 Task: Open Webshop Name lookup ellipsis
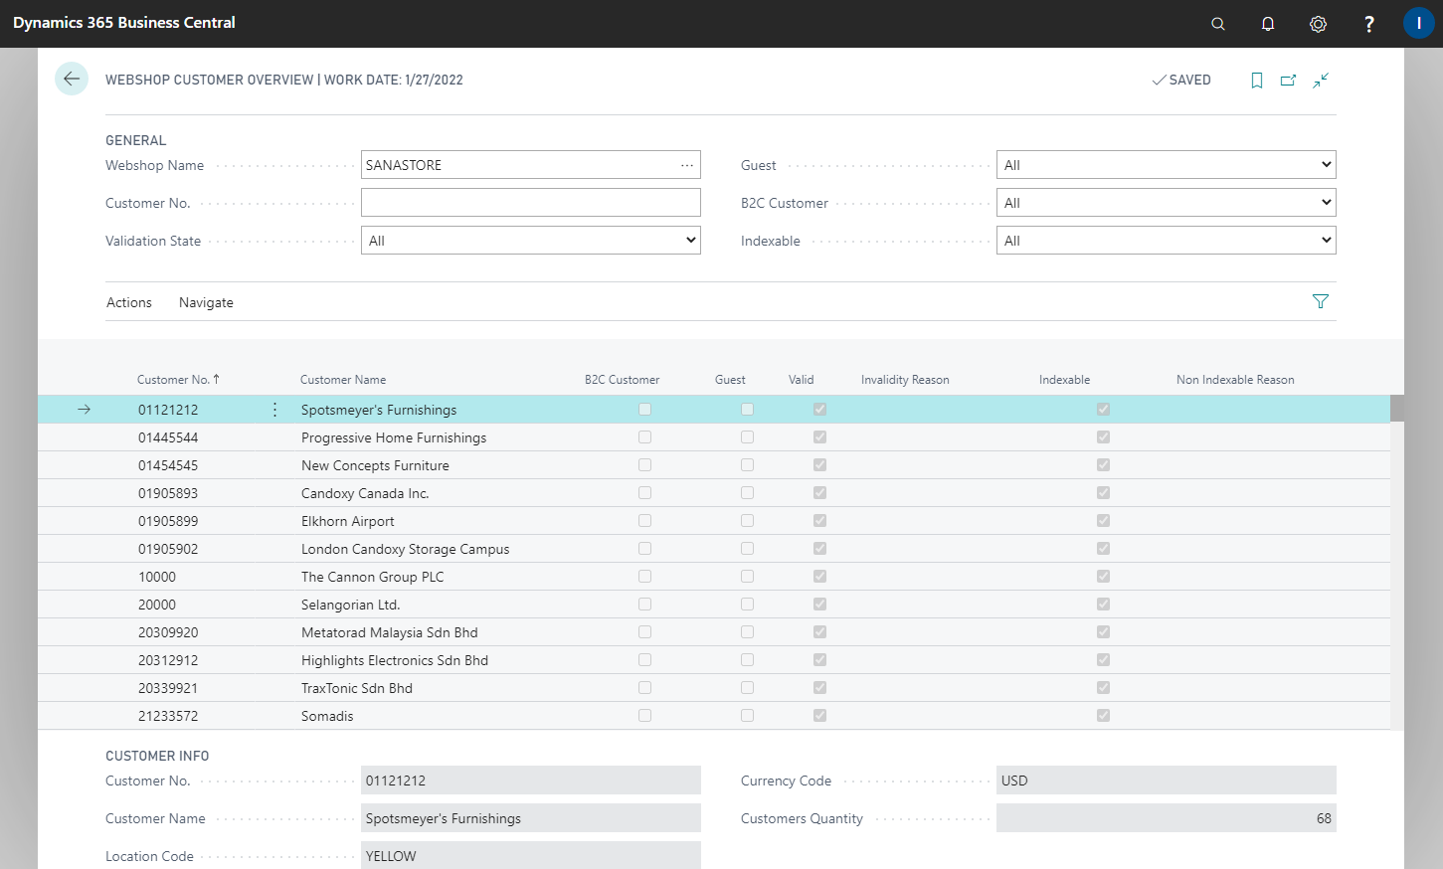(687, 165)
